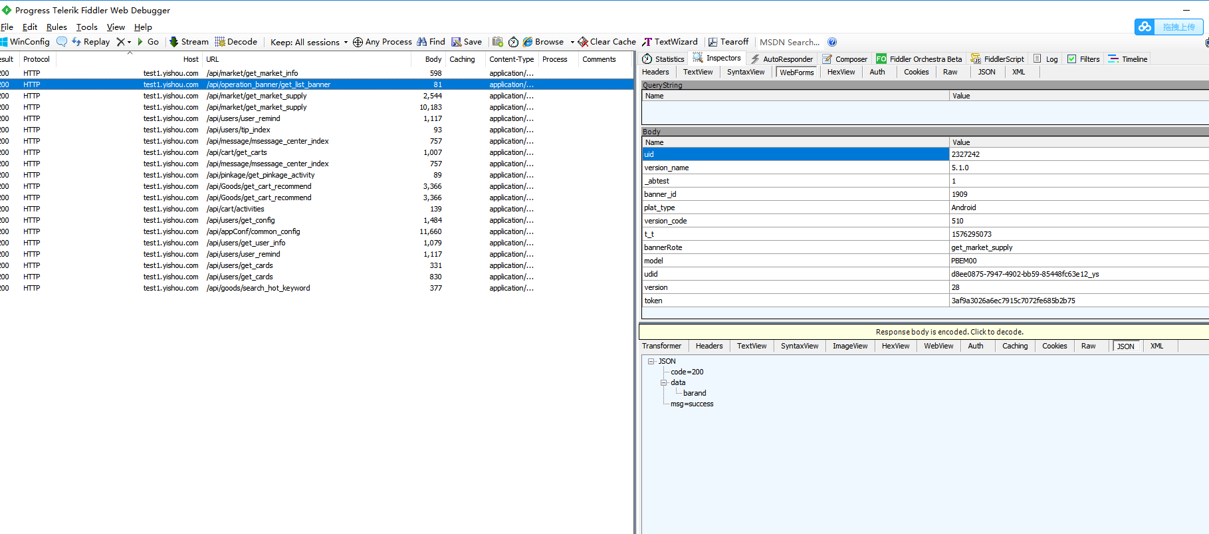
Task: Click the Browse IE icon
Action: (x=527, y=42)
